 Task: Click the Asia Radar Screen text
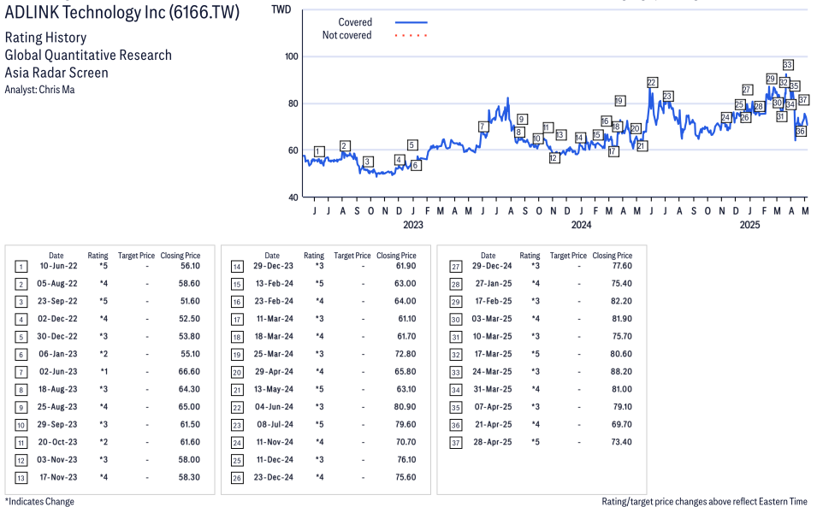(56, 73)
